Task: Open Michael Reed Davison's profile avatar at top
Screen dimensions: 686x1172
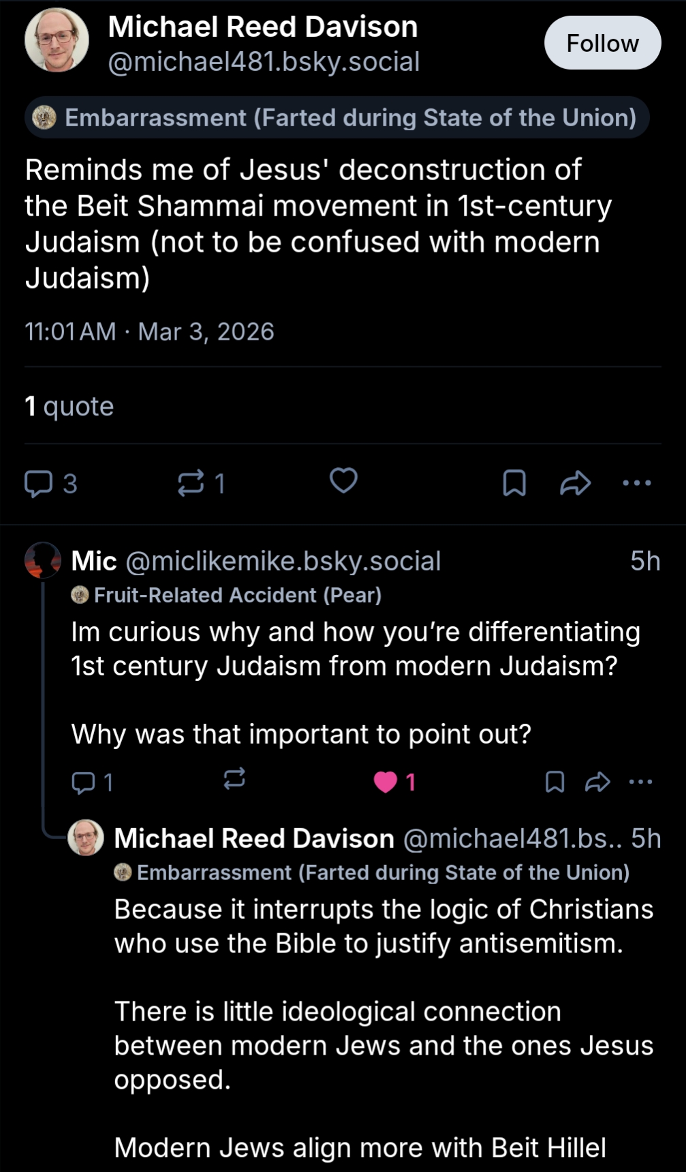Action: (x=57, y=40)
